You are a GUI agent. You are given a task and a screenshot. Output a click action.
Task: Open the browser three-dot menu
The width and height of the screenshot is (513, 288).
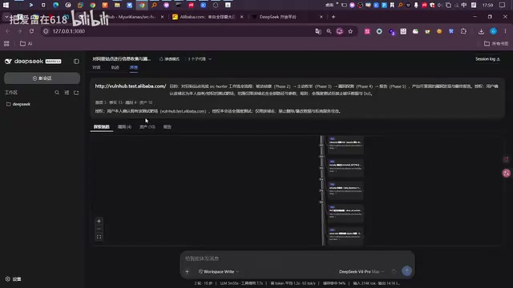tap(505, 31)
